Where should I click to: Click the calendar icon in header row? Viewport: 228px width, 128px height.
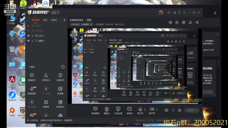click(x=170, y=22)
